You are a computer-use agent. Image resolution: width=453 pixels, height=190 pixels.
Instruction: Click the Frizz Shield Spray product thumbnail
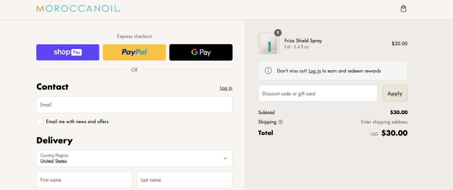[x=269, y=44]
